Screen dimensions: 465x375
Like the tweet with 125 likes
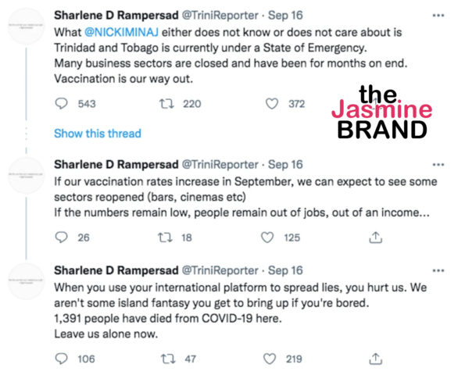pos(267,237)
